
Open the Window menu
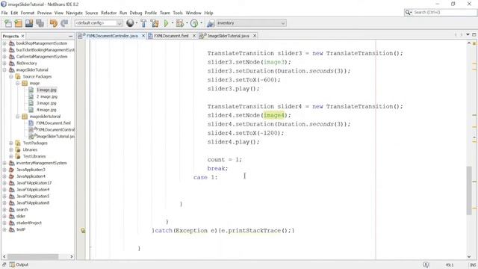[193, 13]
